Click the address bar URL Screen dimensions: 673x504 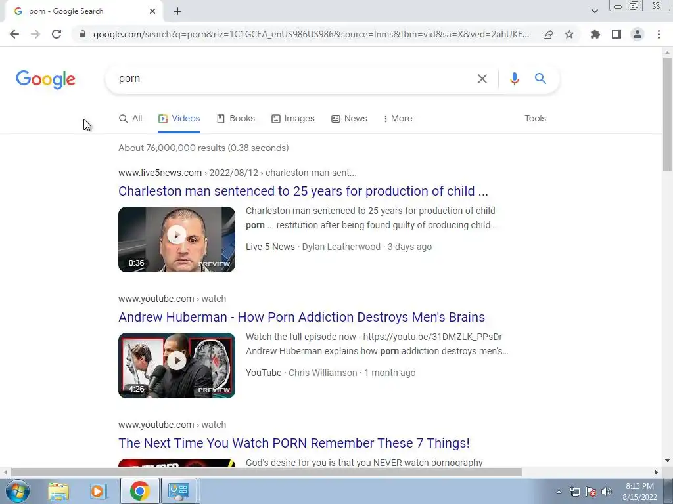tap(311, 34)
